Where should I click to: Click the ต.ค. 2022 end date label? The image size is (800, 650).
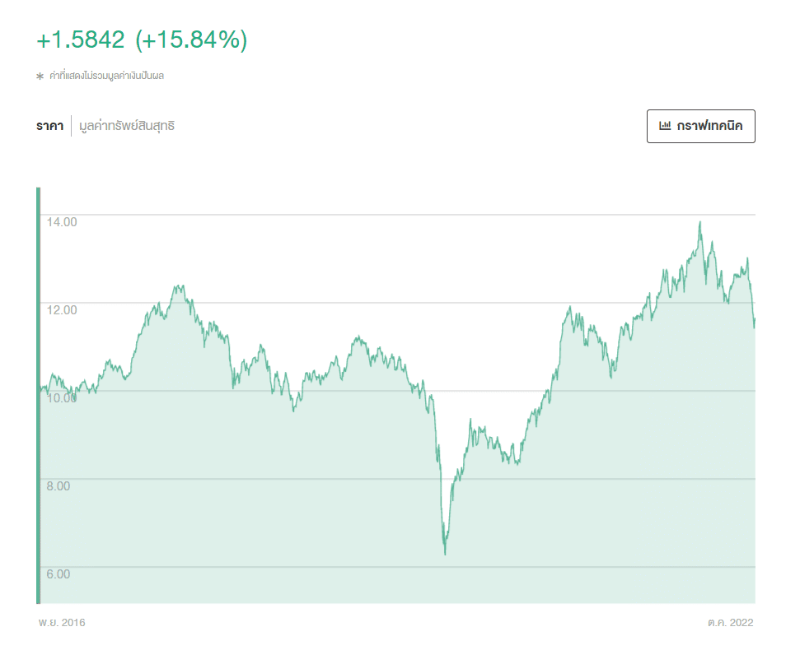point(730,623)
